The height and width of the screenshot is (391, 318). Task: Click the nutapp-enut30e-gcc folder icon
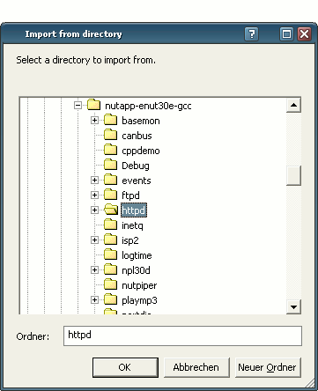click(94, 105)
